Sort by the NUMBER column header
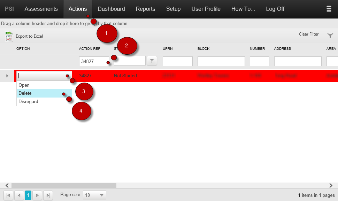Image resolution: width=338 pixels, height=201 pixels. [257, 49]
